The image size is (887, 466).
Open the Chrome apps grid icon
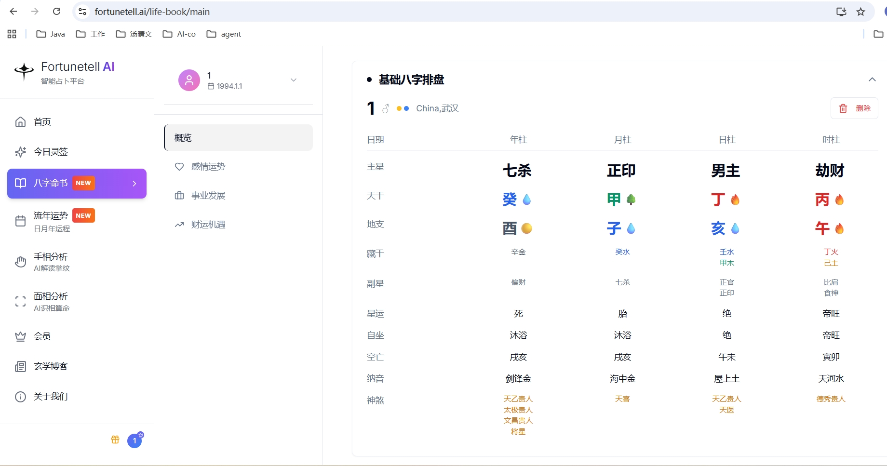(x=12, y=34)
